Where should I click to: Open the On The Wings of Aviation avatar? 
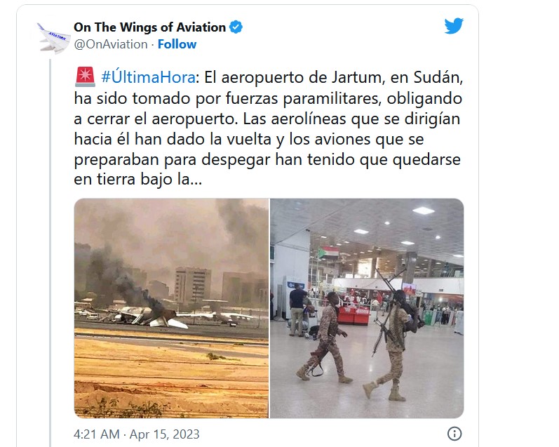[x=53, y=38]
